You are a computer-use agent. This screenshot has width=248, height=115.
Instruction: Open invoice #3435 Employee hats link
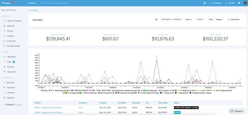tap(49, 107)
